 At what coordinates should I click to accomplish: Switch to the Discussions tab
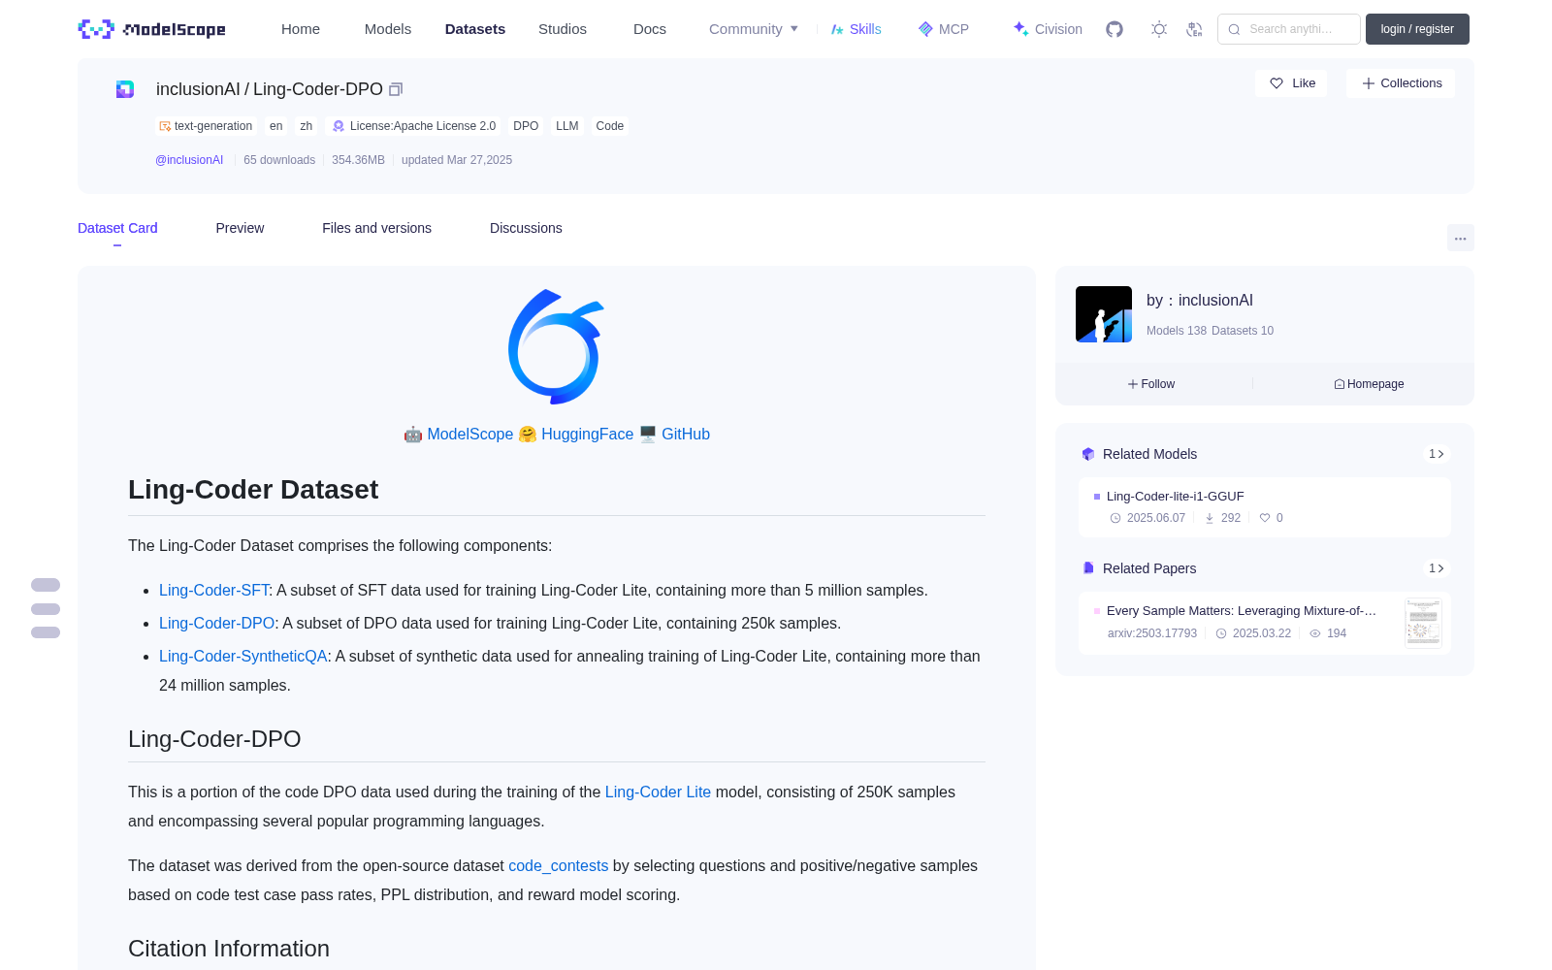pyautogui.click(x=526, y=228)
